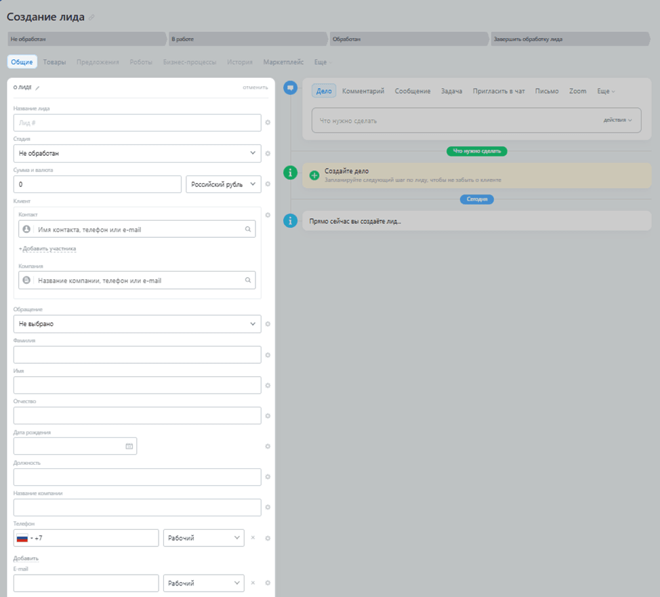The height and width of the screenshot is (597, 660).
Task: Click the Что нужно сделать input
Action: (476, 121)
